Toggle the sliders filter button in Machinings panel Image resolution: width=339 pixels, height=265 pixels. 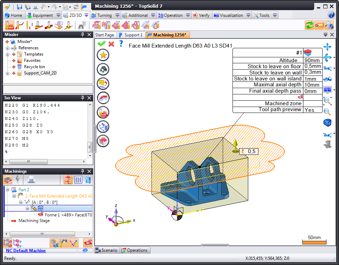(78, 180)
